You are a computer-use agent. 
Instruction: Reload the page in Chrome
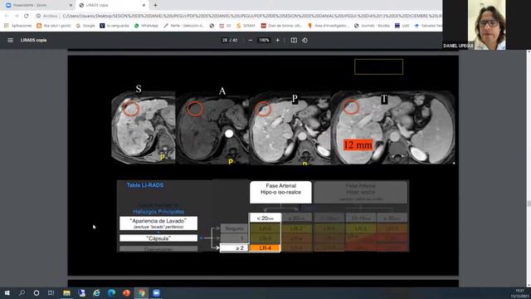26,16
